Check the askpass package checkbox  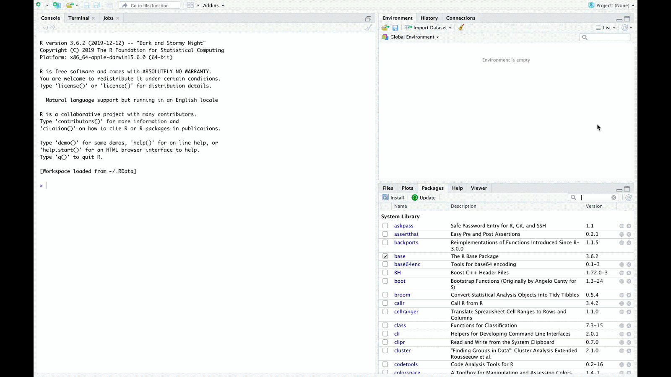point(385,226)
